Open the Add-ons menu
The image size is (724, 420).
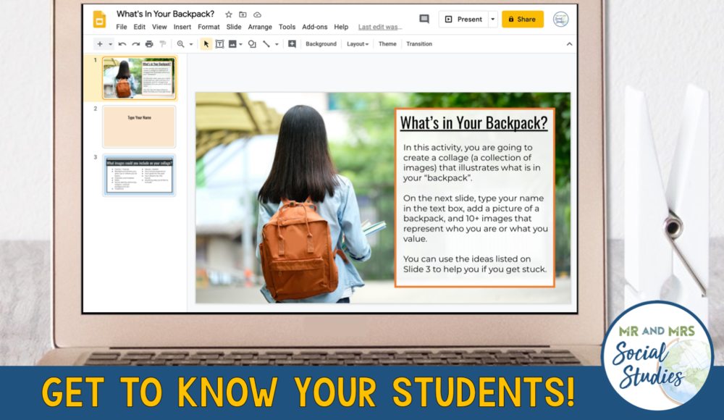[x=314, y=27]
